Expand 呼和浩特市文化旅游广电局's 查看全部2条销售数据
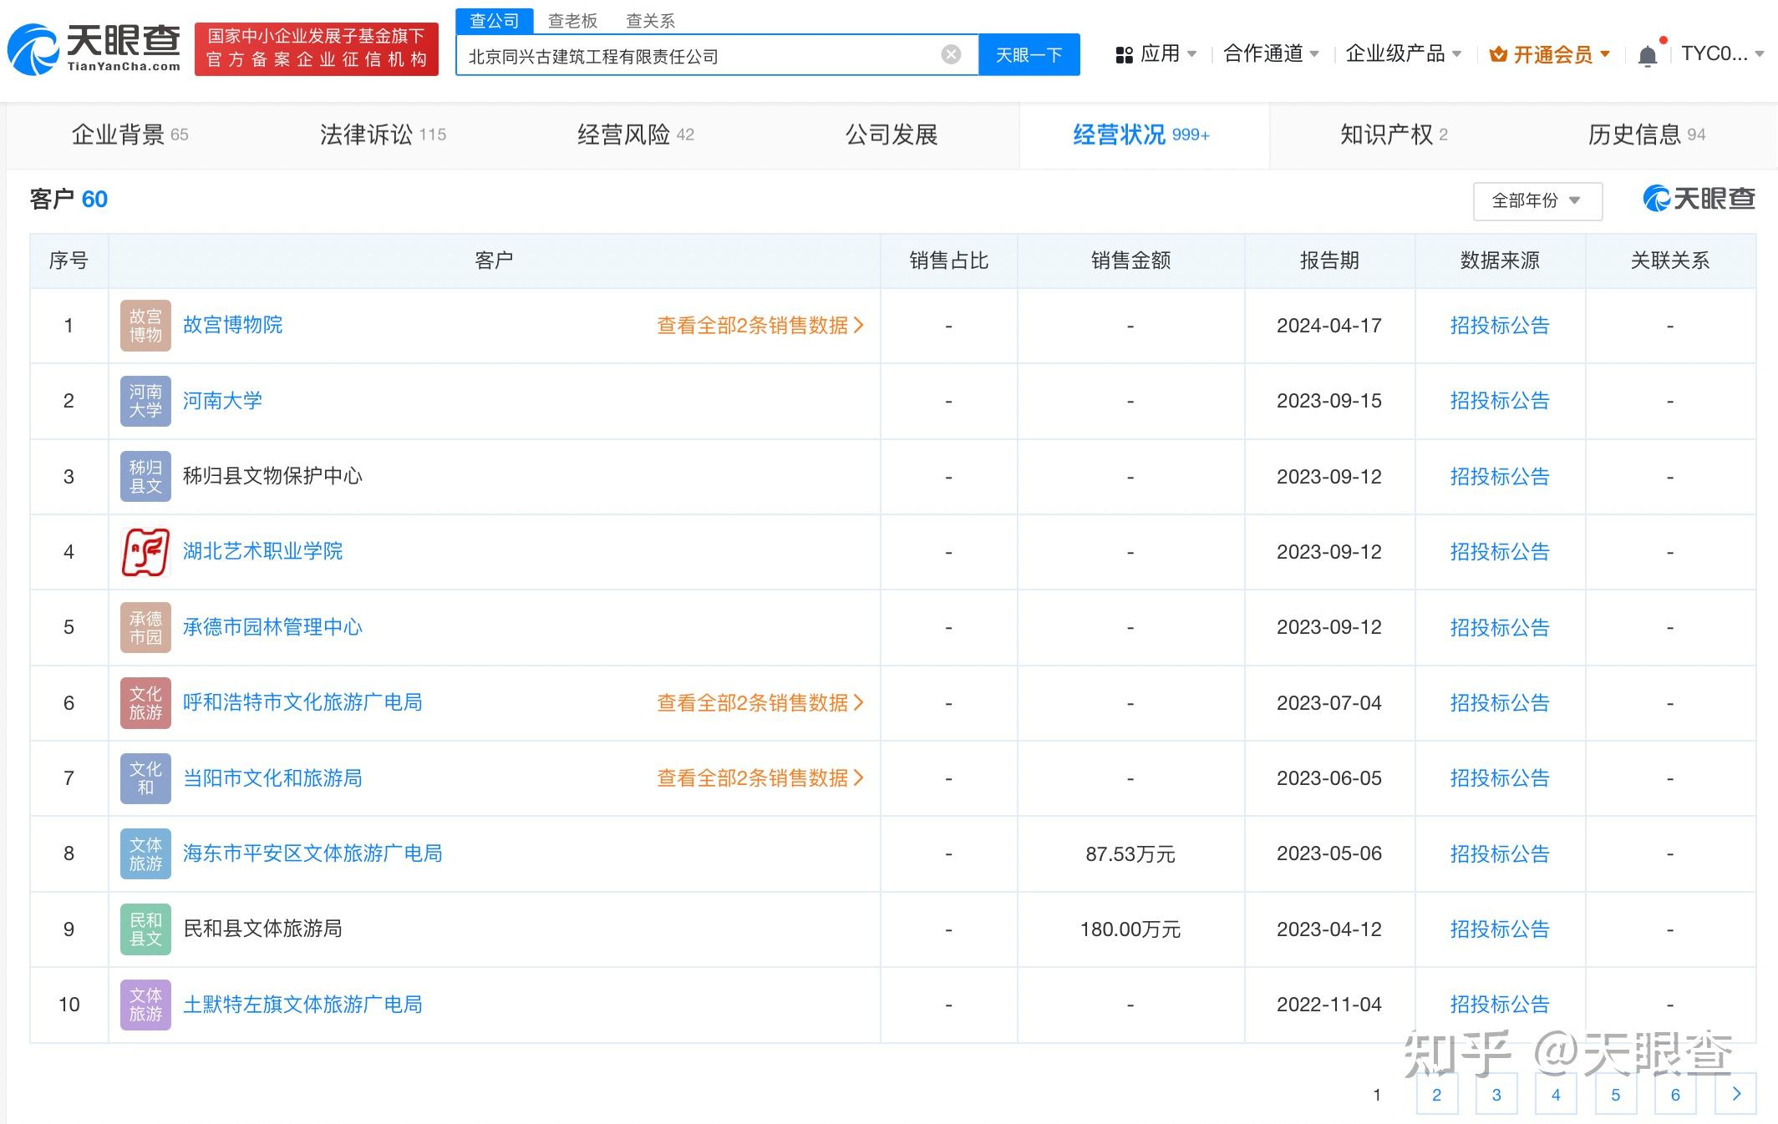This screenshot has height=1124, width=1778. (x=759, y=703)
